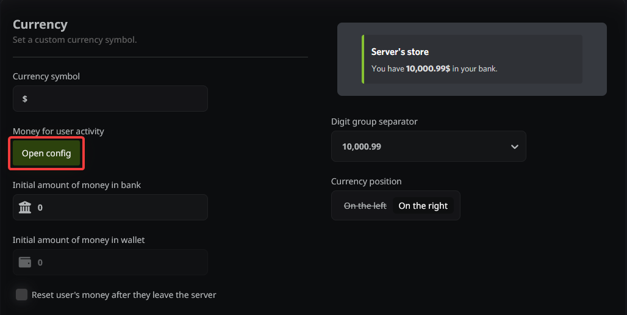Click the wallet icon
Viewport: 627px width, 315px height.
(x=25, y=262)
